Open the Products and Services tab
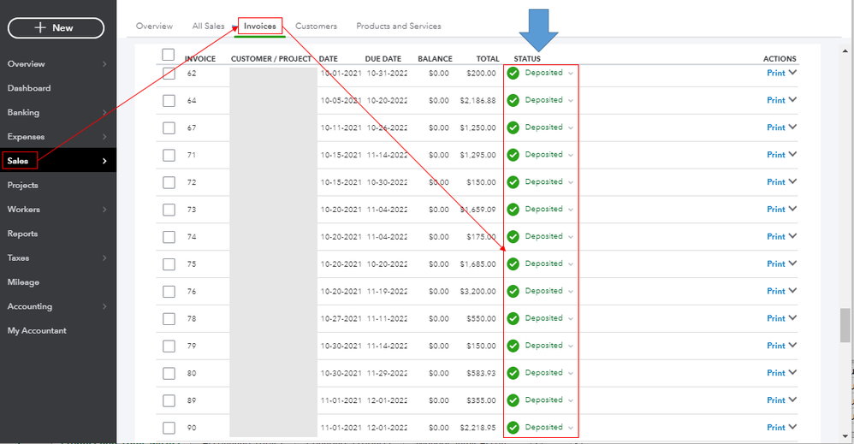 pyautogui.click(x=399, y=27)
